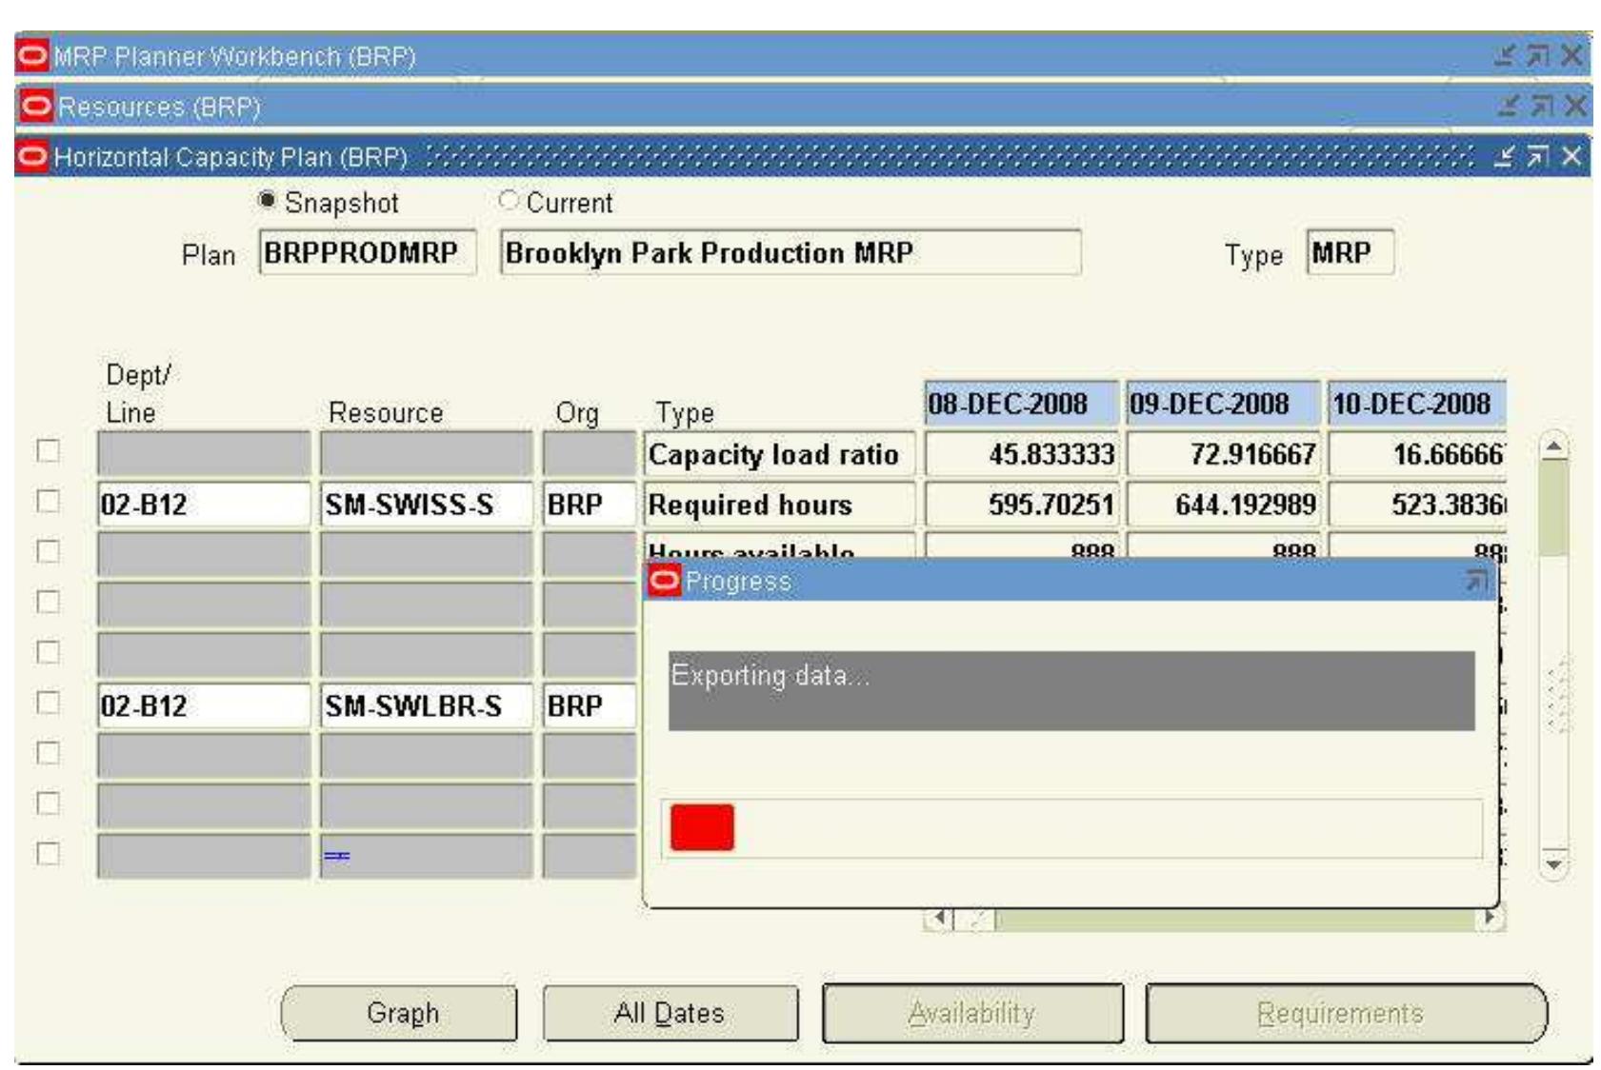The width and height of the screenshot is (1601, 1070).
Task: Click the Availability button
Action: (x=972, y=1013)
